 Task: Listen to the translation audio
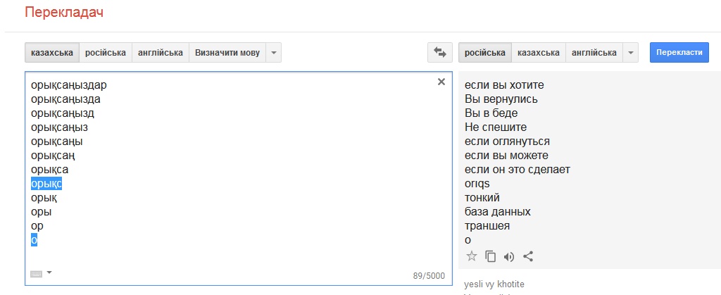[509, 256]
